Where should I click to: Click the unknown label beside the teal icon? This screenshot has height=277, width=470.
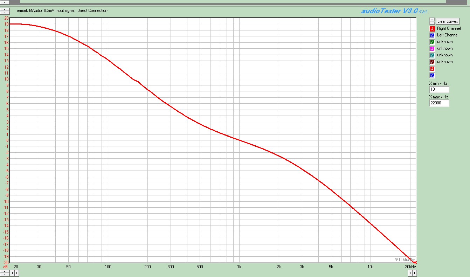(x=445, y=55)
